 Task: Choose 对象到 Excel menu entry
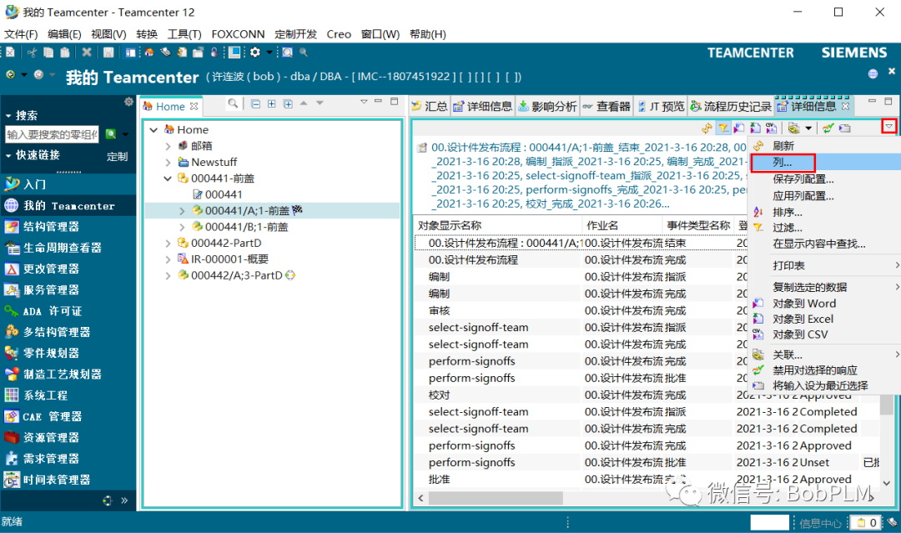825,319
